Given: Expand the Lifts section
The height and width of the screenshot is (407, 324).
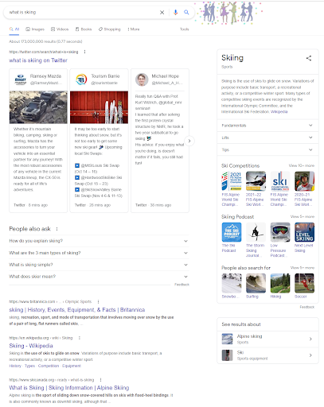Looking at the screenshot, I should tap(267, 138).
